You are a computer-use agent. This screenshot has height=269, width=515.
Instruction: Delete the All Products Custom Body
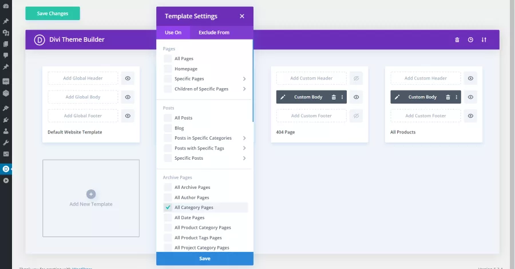pyautogui.click(x=448, y=97)
